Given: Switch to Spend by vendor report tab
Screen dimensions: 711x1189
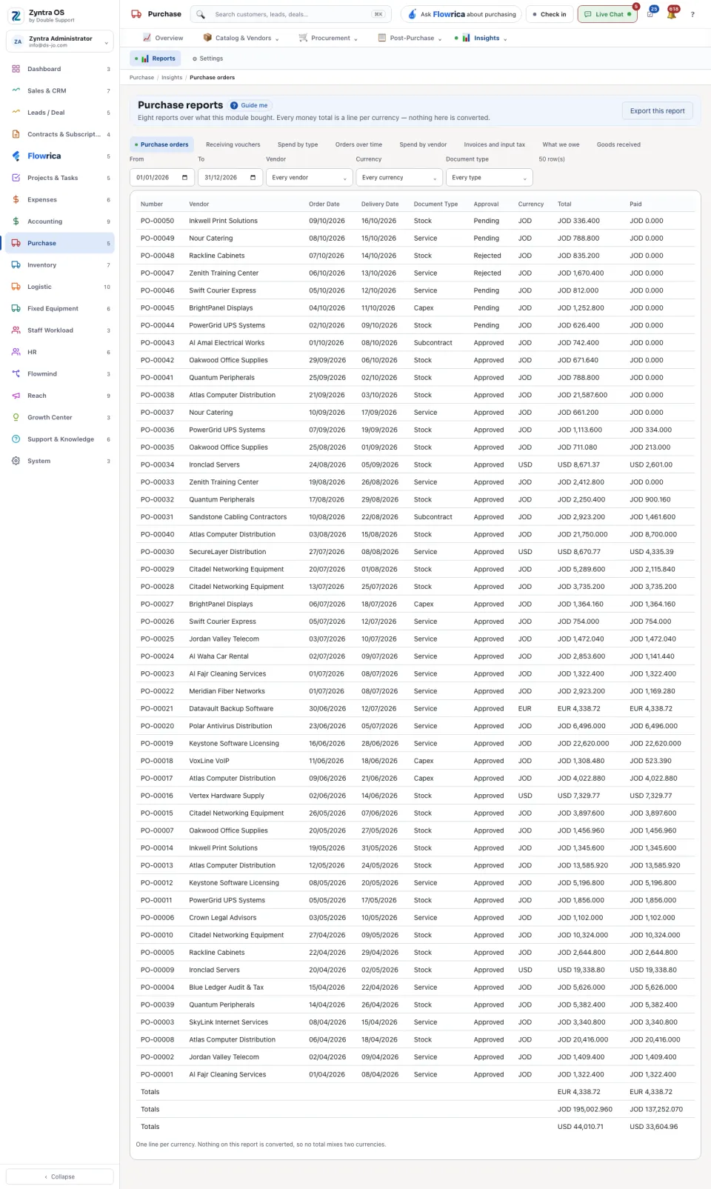Looking at the screenshot, I should pyautogui.click(x=423, y=144).
